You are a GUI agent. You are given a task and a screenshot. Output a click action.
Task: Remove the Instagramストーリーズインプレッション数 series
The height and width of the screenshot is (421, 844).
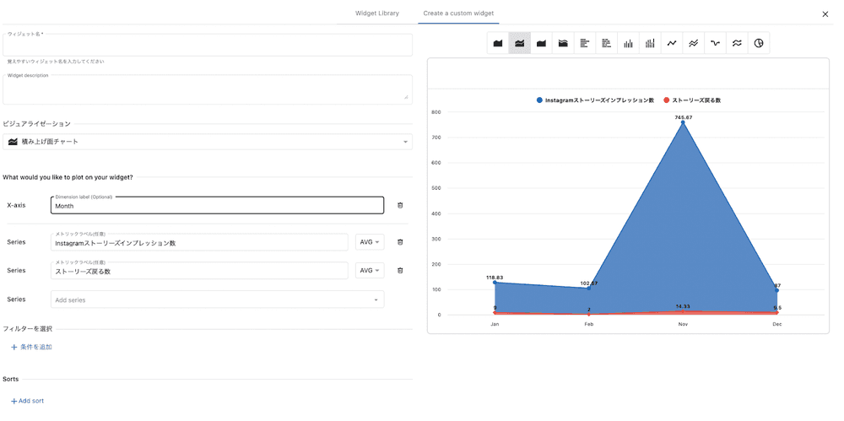pyautogui.click(x=400, y=242)
